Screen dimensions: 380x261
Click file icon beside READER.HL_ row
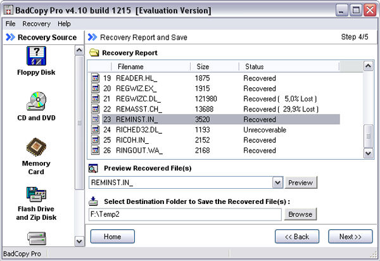click(95, 78)
